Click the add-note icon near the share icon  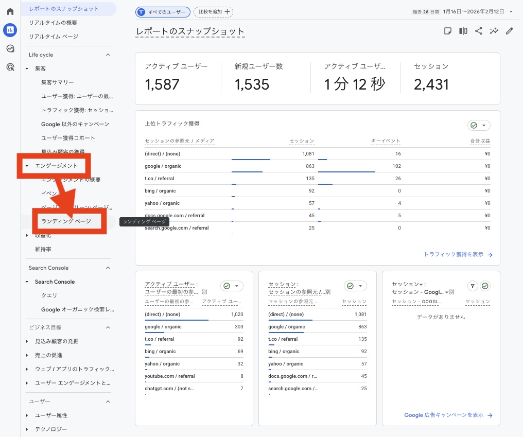(x=447, y=31)
